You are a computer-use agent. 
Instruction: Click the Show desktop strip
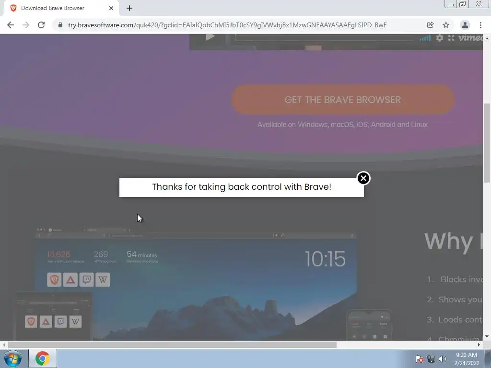pos(488,358)
